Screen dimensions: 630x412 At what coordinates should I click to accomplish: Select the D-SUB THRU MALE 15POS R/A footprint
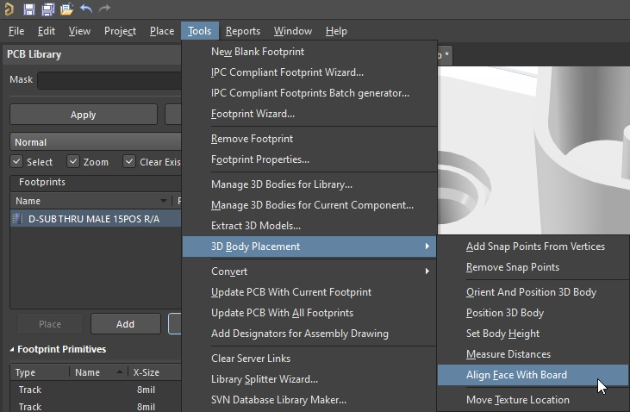click(x=96, y=219)
